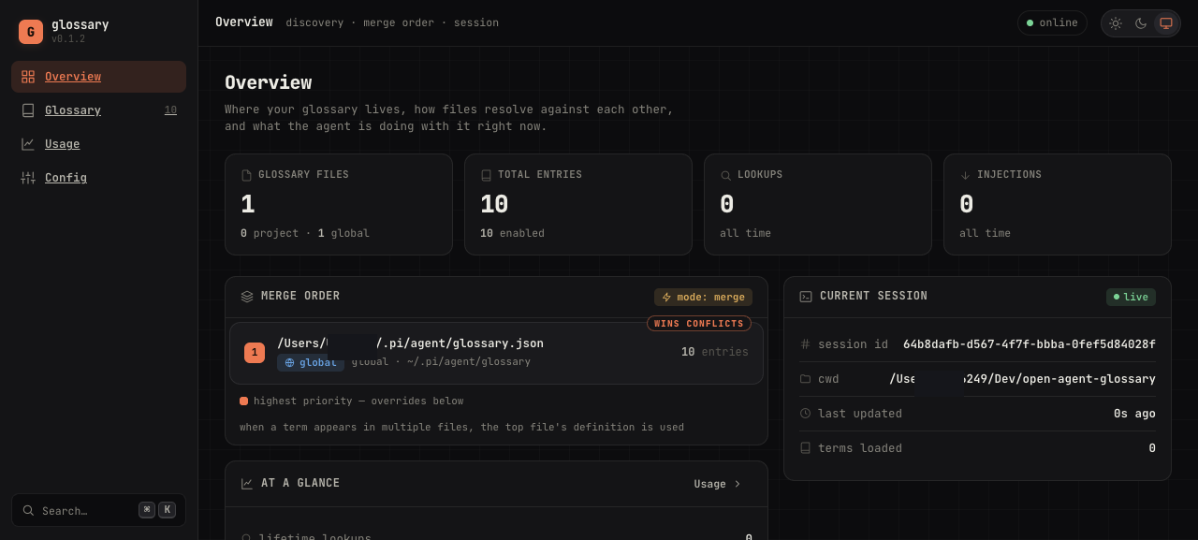Click the down arrow icon on Injections card

pos(965,175)
